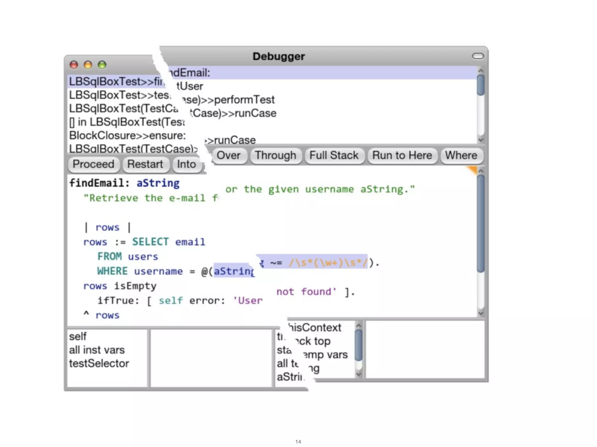597x447 pixels.
Task: Select 'all inst vars' in receiver inspector
Action: (x=97, y=350)
